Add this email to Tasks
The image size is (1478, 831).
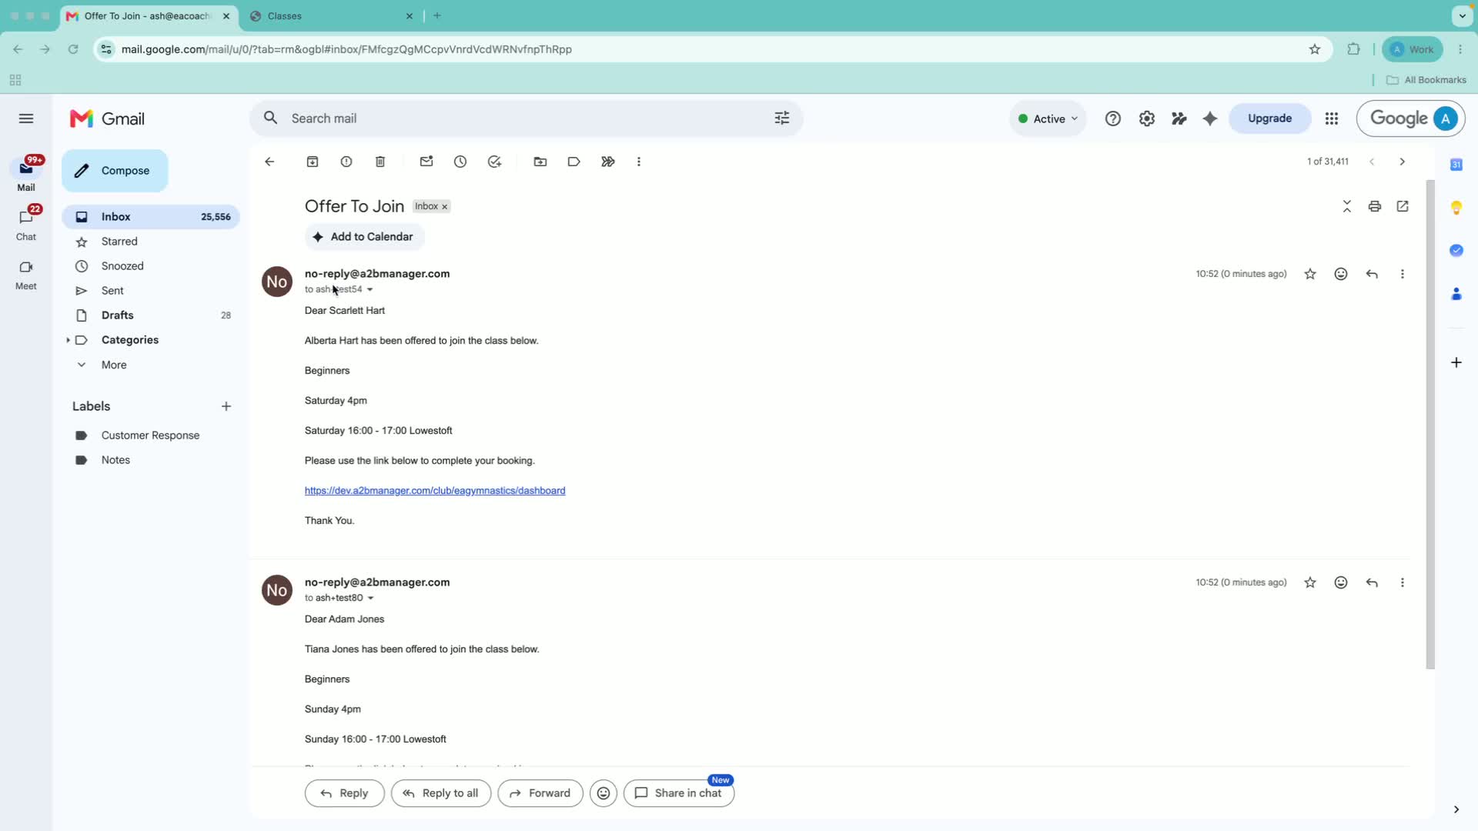pos(494,162)
